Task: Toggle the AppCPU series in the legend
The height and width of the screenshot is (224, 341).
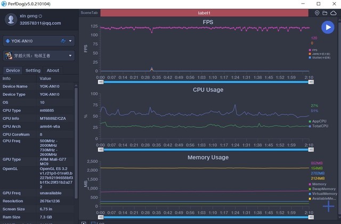Action: pyautogui.click(x=318, y=121)
